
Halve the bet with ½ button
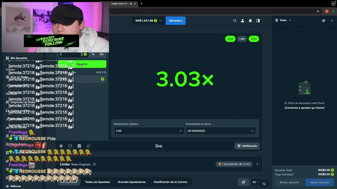(x=93, y=54)
